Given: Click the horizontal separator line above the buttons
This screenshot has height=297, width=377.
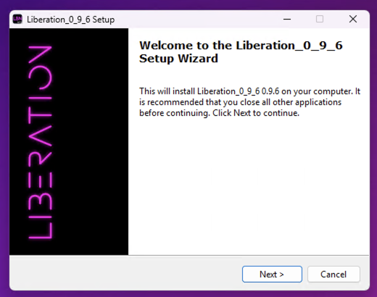Looking at the screenshot, I should click(x=189, y=255).
